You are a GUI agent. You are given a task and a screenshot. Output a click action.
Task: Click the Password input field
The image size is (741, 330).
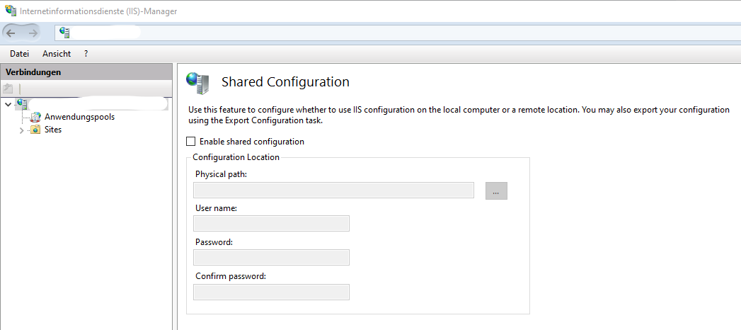[271, 258]
